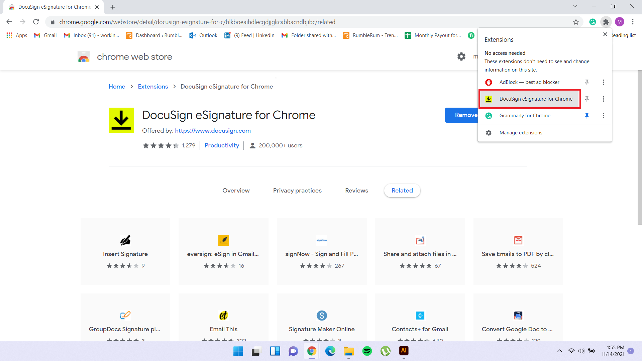Screen dimensions: 642x361
Task: Open Reading list
Action: [x=623, y=35]
